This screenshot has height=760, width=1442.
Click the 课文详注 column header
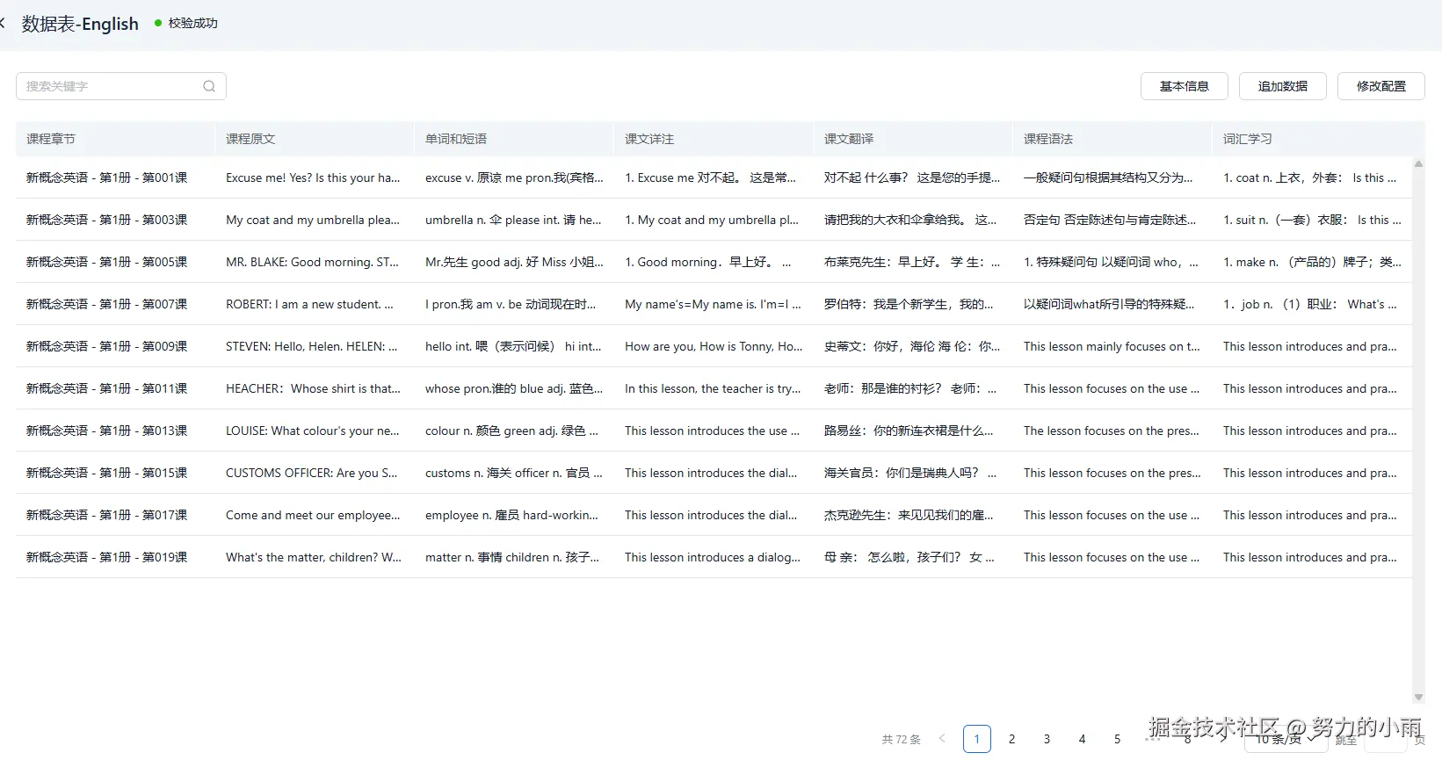point(714,139)
